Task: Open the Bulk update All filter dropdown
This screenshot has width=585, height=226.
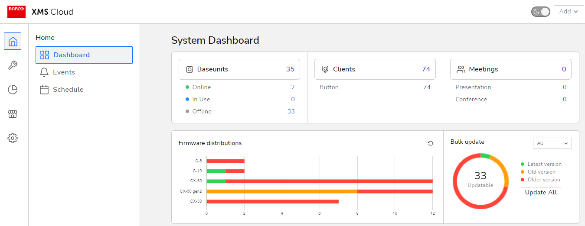Action: (552, 143)
